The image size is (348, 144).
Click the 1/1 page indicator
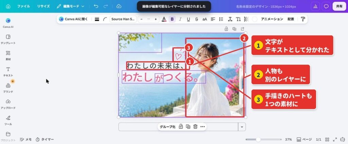tap(318, 140)
